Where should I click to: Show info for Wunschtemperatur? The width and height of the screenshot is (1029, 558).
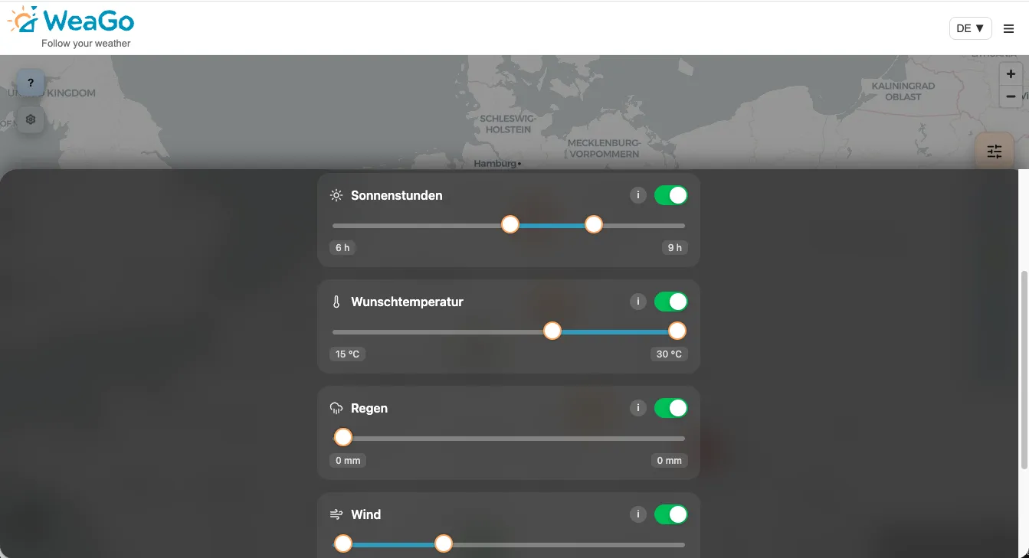(637, 302)
